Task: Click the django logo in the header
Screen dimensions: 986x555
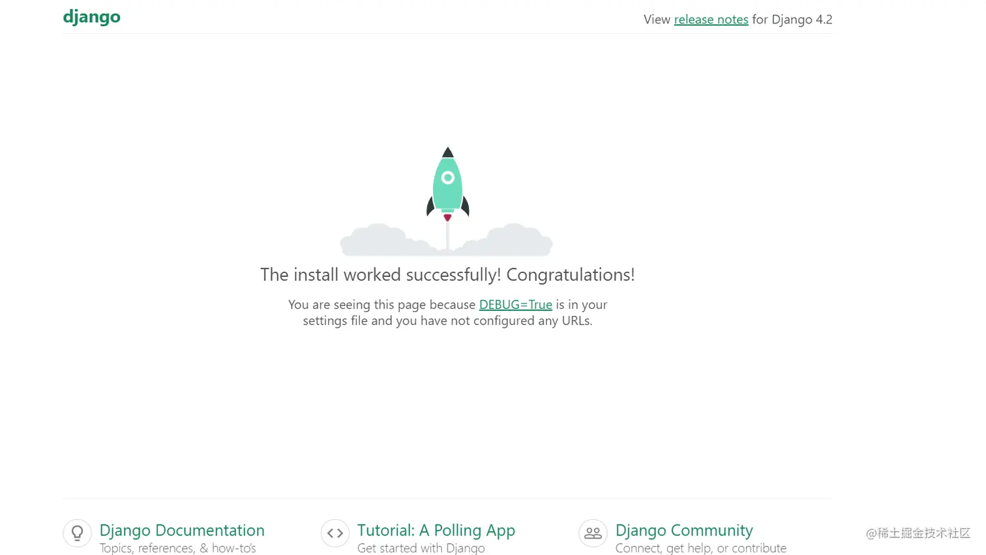Action: pyautogui.click(x=91, y=18)
